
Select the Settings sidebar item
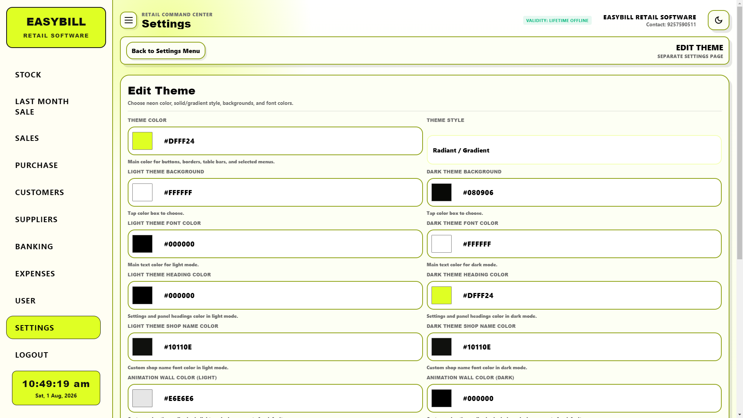point(53,327)
